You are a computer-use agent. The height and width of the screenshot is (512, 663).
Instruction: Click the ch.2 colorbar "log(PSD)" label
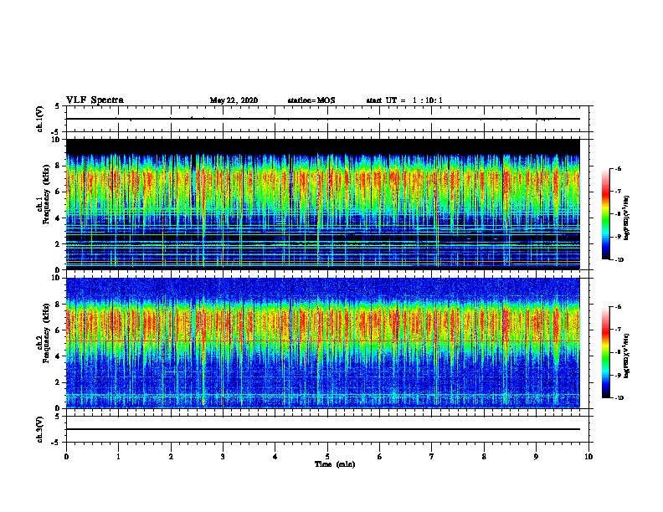[626, 356]
